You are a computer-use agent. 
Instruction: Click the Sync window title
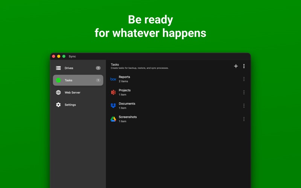click(x=72, y=56)
